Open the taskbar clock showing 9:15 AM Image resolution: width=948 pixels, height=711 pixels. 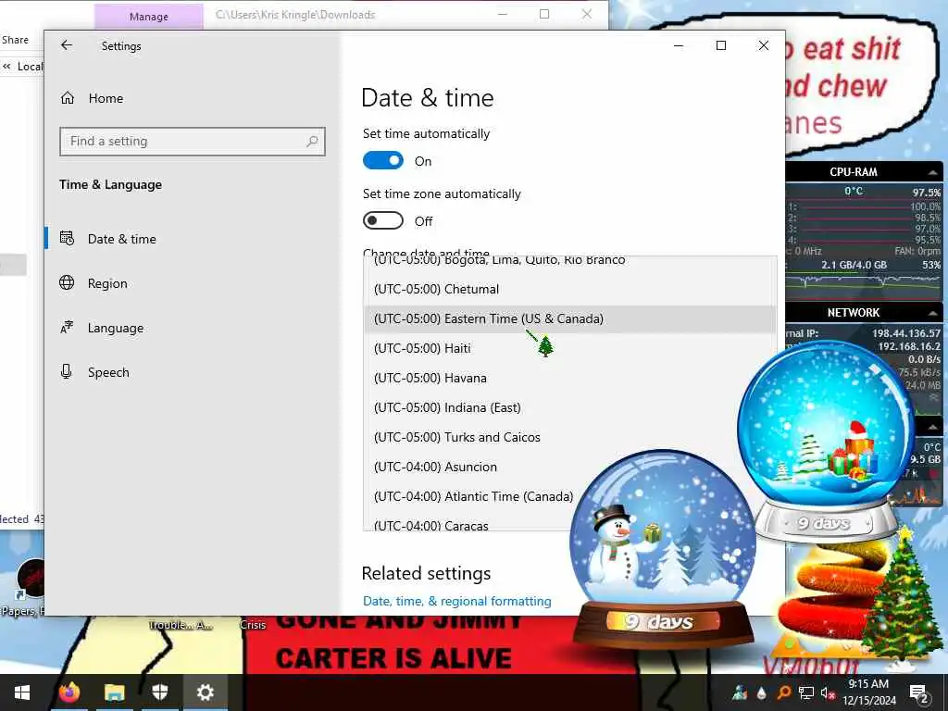coord(868,692)
